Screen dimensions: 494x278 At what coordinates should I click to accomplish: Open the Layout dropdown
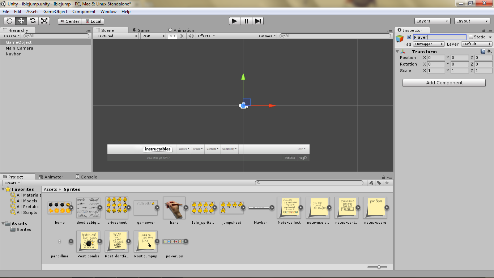(x=472, y=21)
